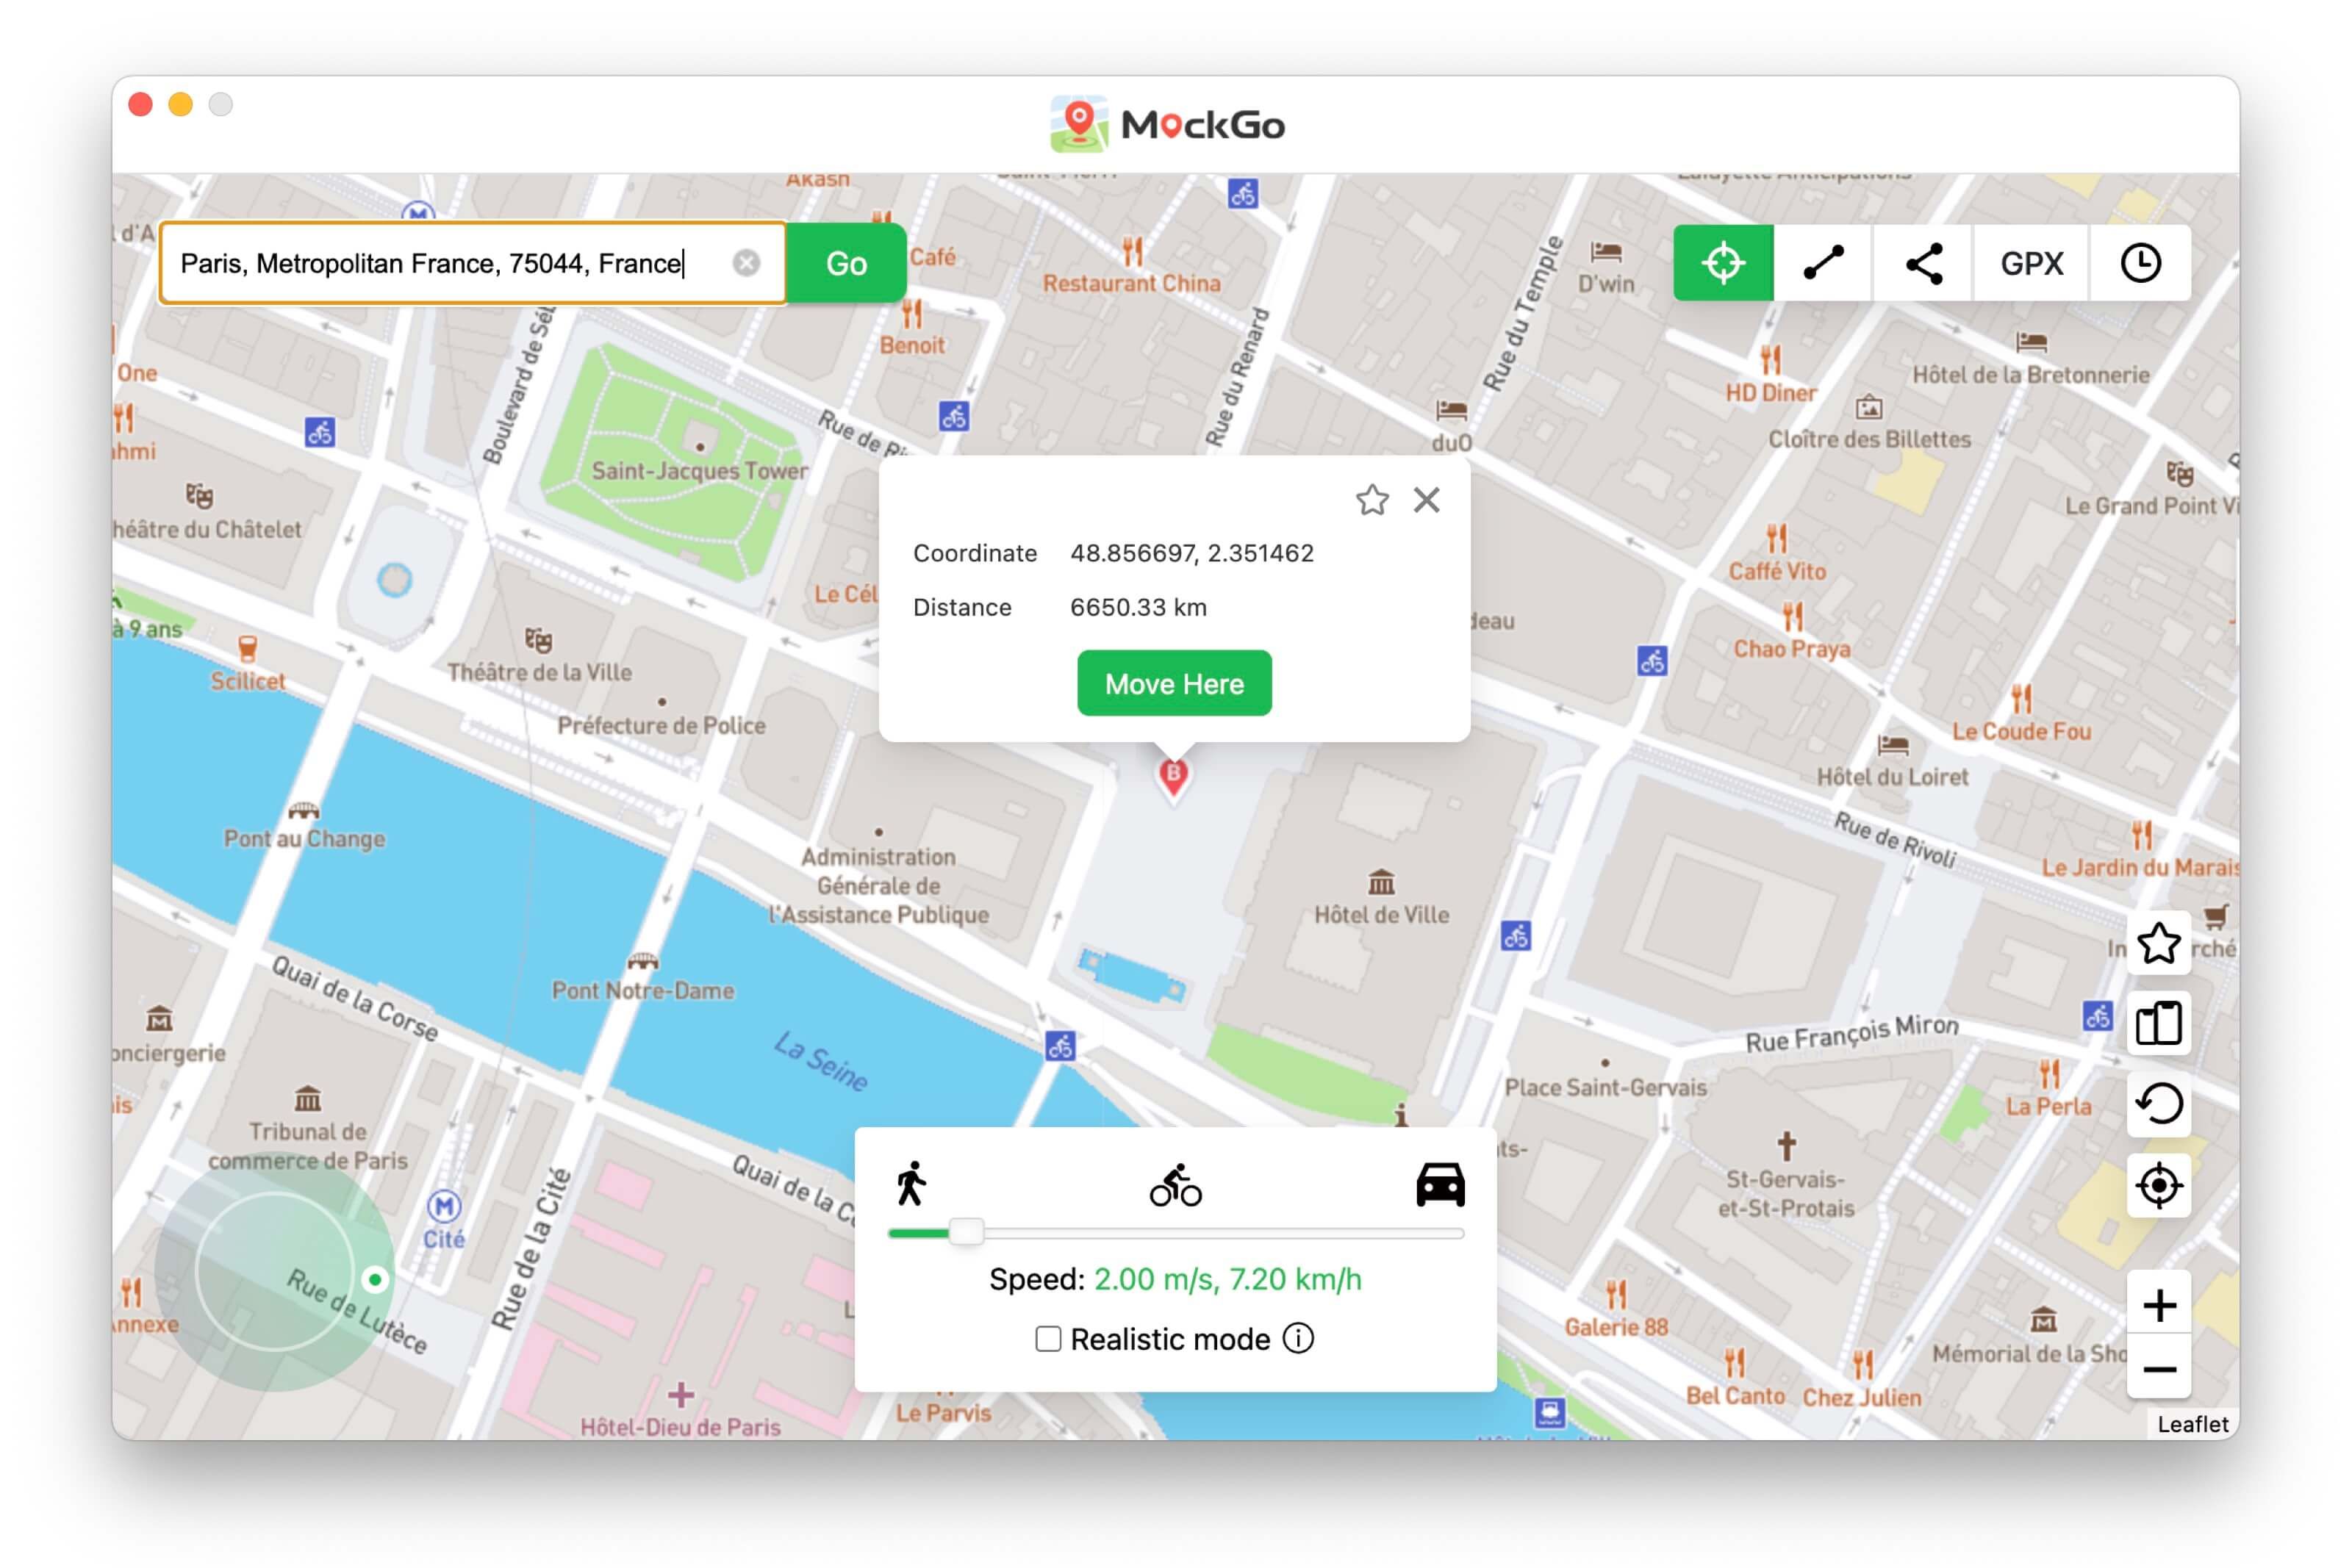View historical records via the clock icon

click(2140, 262)
